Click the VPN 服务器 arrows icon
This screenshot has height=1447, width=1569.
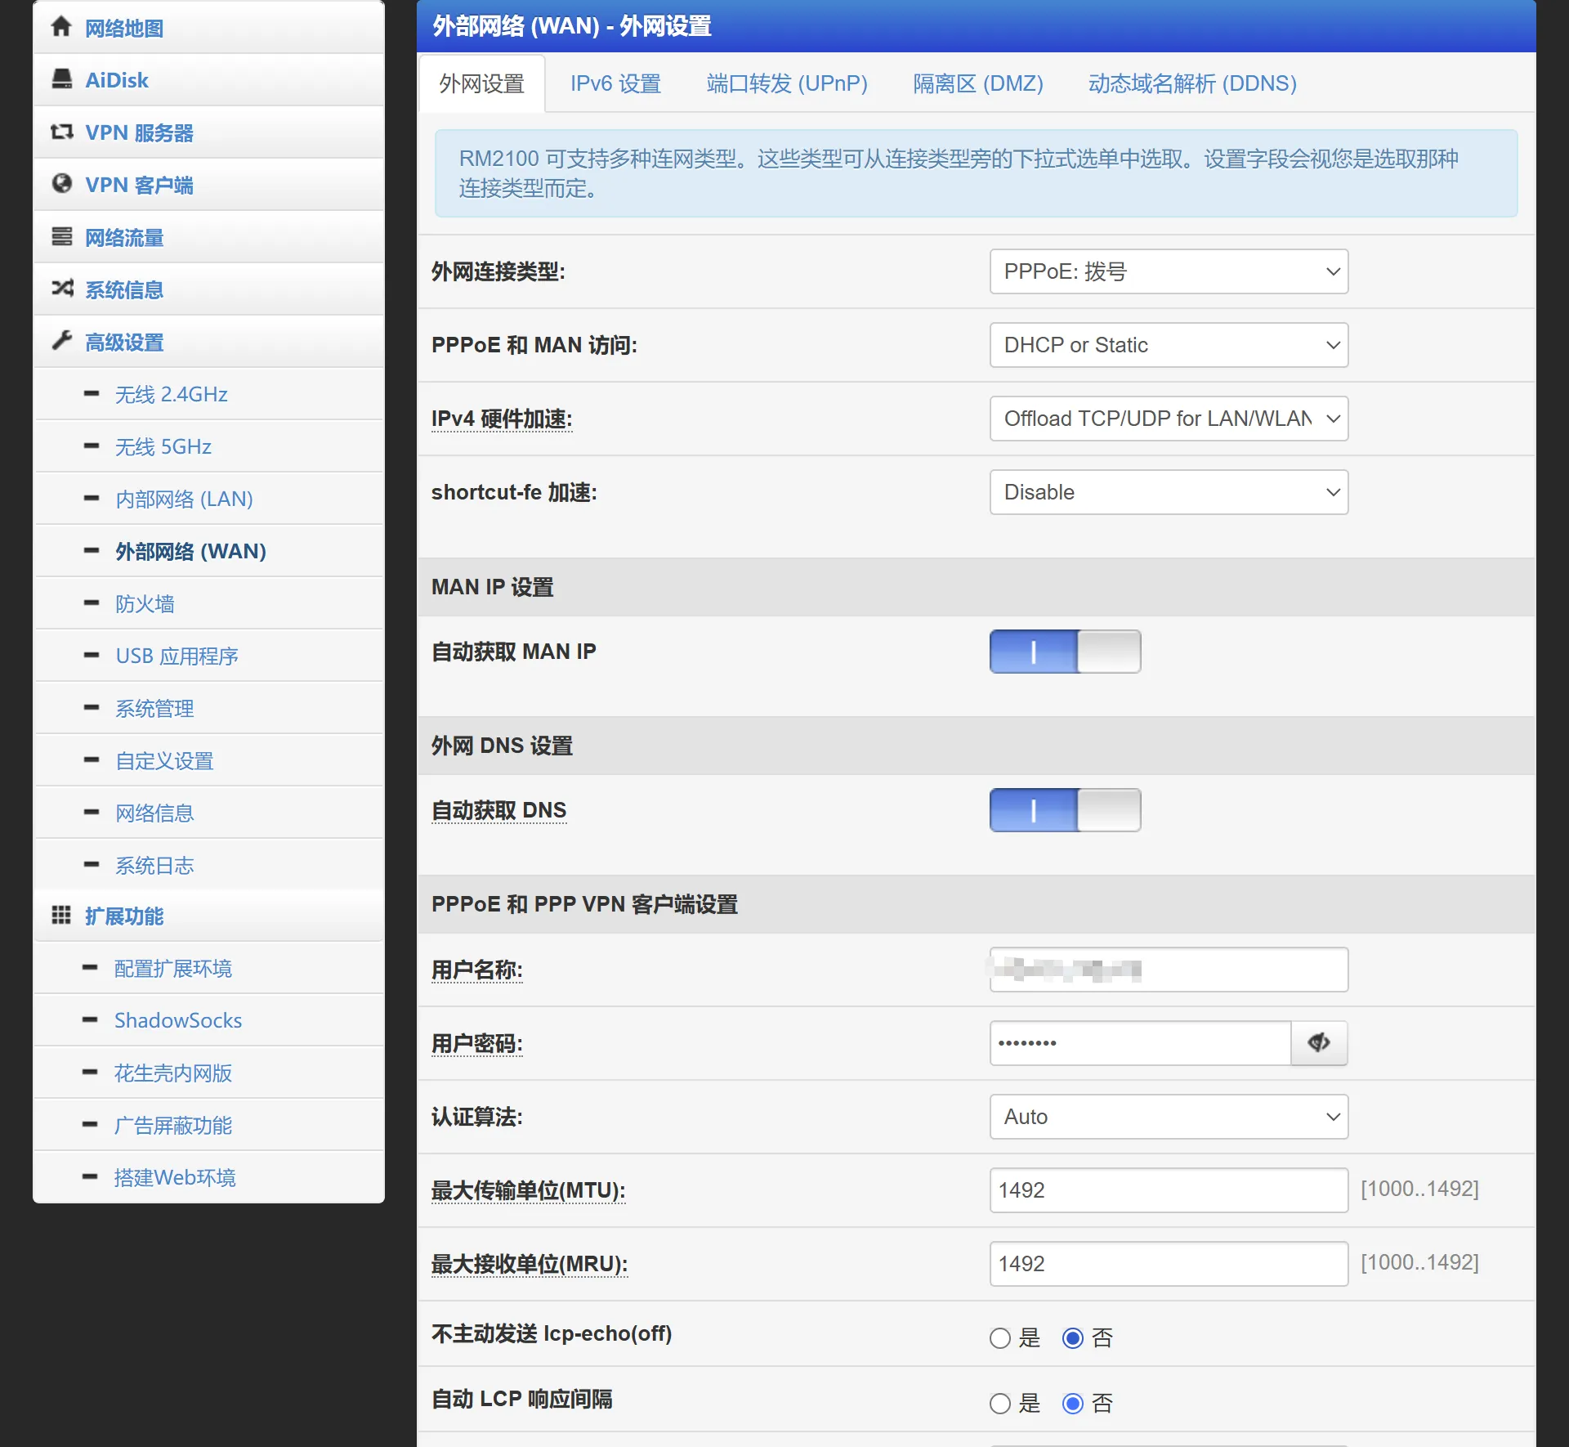61,132
